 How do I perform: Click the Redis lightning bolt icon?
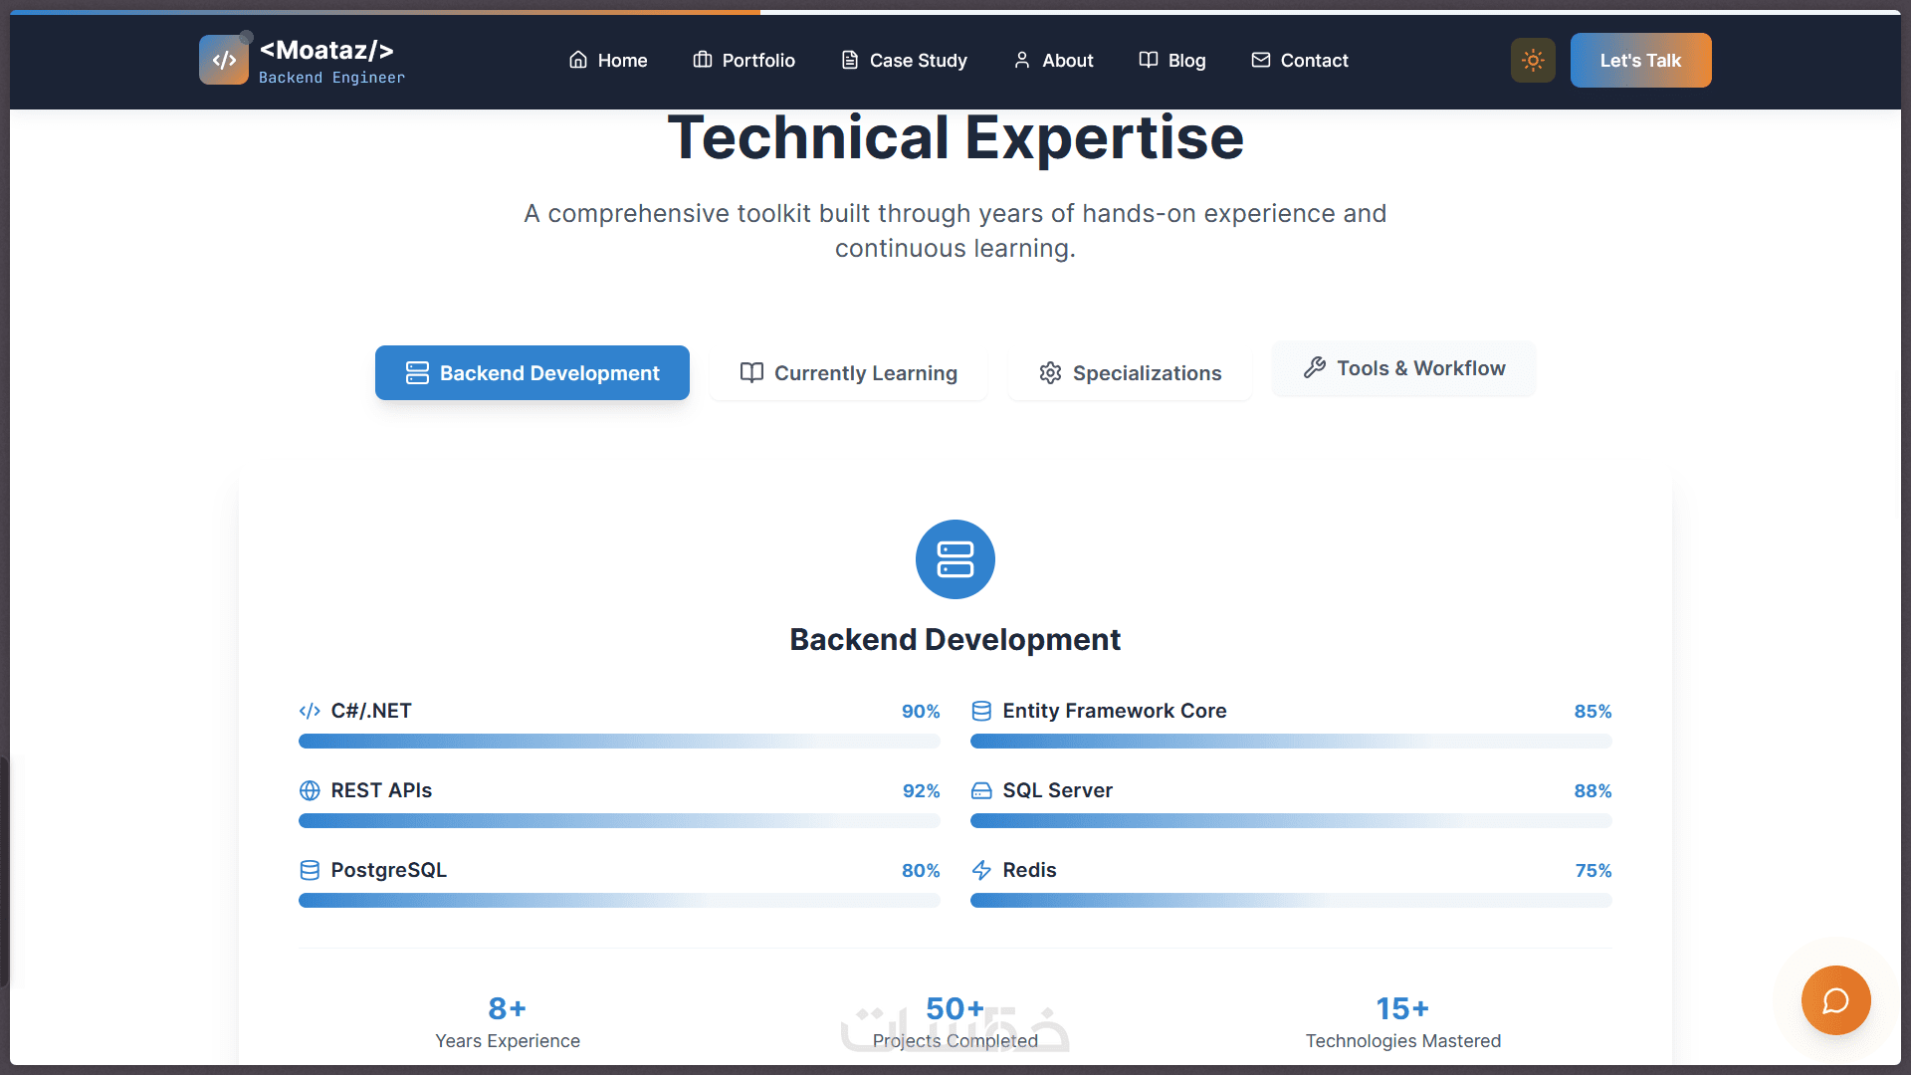981,870
